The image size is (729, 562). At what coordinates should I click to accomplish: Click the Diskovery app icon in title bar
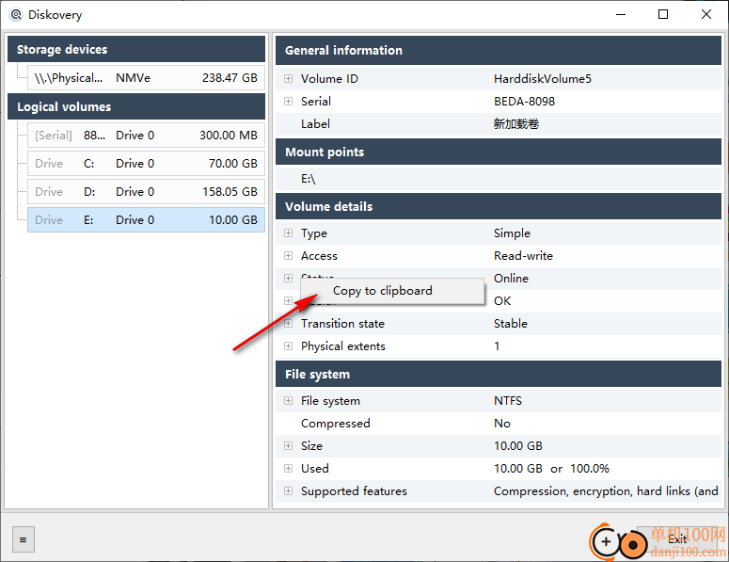pos(16,15)
